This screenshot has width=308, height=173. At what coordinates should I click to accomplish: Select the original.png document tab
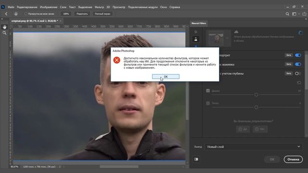click(35, 21)
